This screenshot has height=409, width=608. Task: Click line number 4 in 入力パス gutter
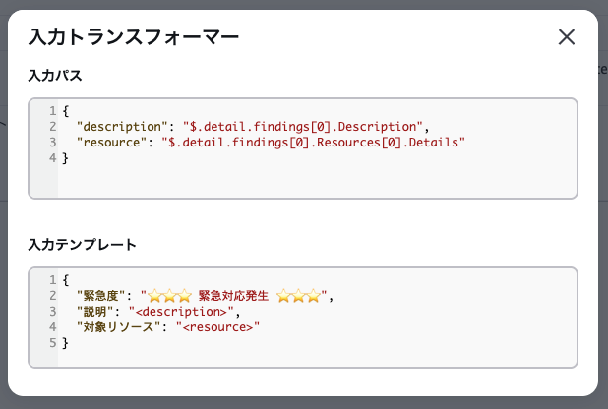click(x=51, y=158)
